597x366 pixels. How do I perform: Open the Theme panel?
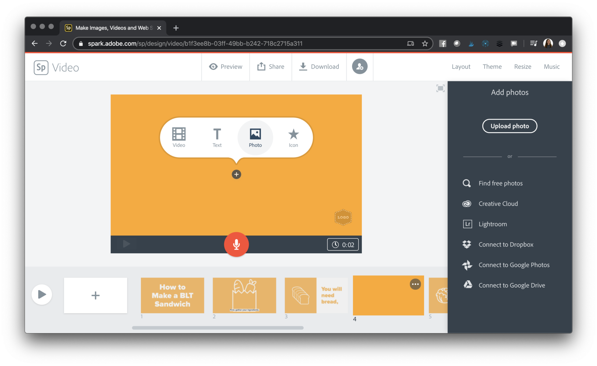click(x=492, y=66)
